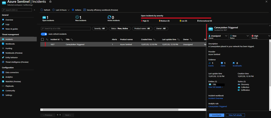Select Incidents in Threat management
Screen dimensions: 271x118
tap(18, 39)
